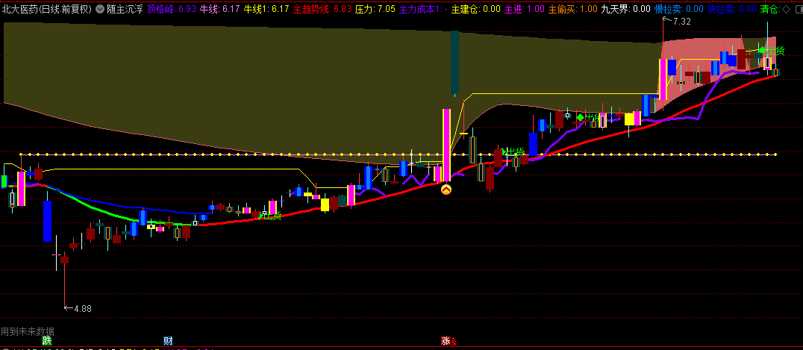Click the 压力: 7.05 readout
Viewport: 803px width, 350px height.
point(375,9)
